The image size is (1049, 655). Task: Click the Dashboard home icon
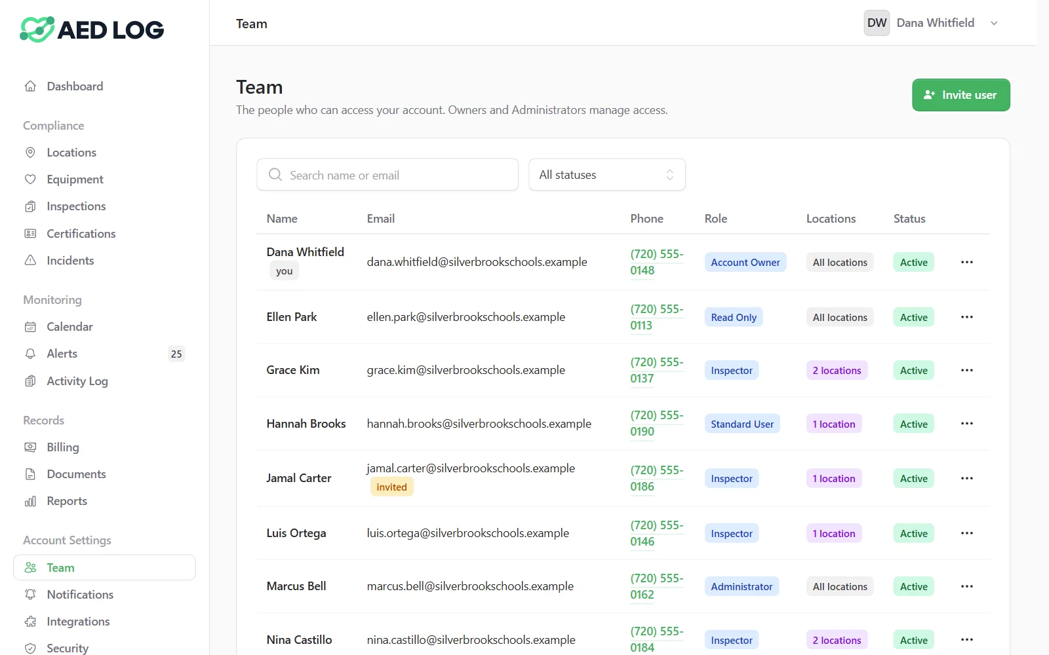[30, 86]
